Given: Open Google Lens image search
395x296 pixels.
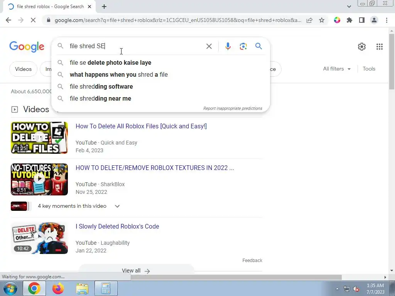Looking at the screenshot, I should coord(243,46).
